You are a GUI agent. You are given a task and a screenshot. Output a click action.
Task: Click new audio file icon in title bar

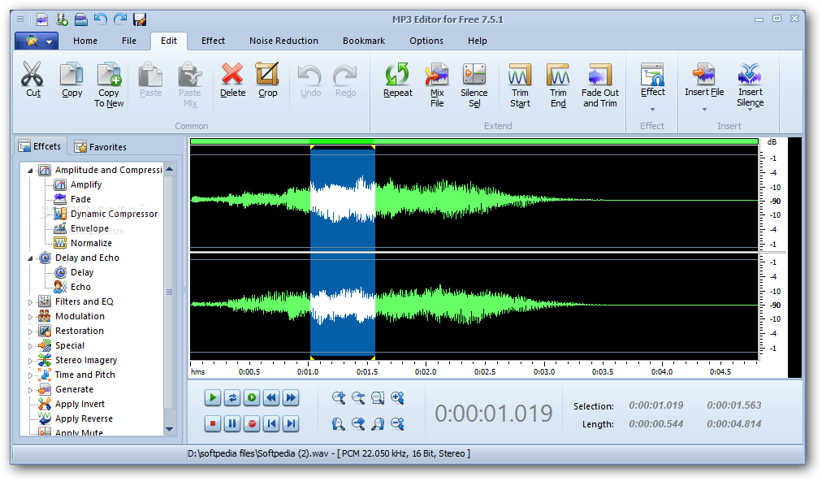42,19
